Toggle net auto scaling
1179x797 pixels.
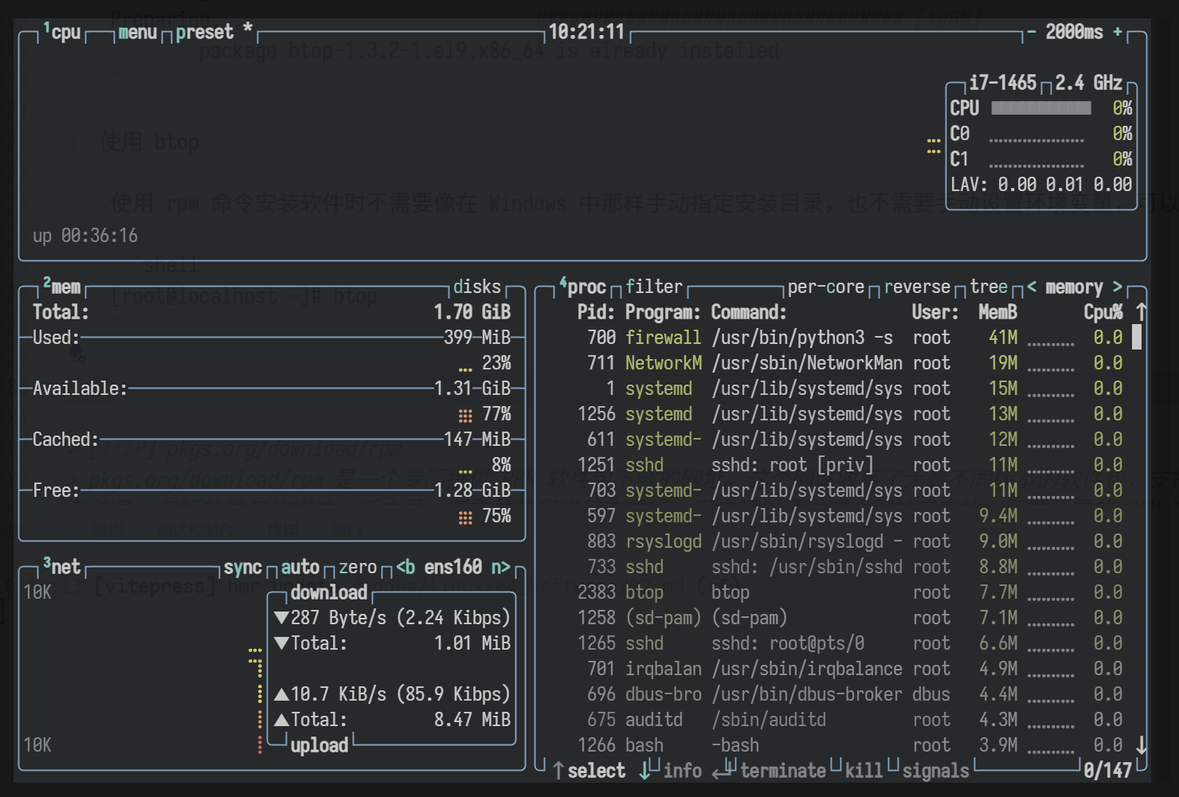(x=300, y=567)
